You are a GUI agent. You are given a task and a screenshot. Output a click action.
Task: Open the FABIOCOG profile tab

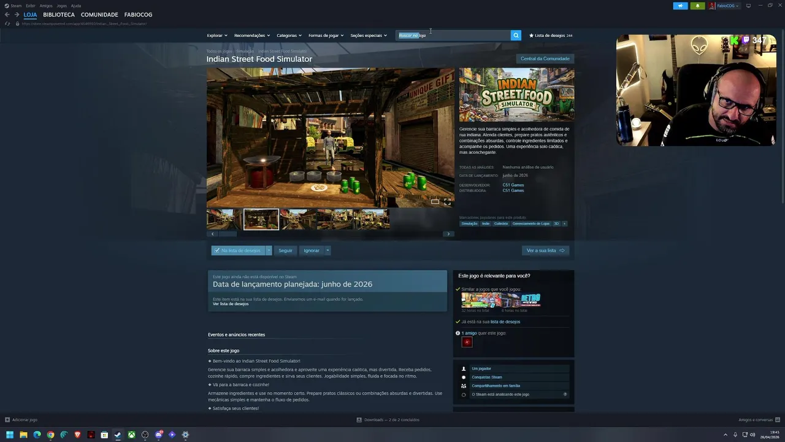coord(138,15)
